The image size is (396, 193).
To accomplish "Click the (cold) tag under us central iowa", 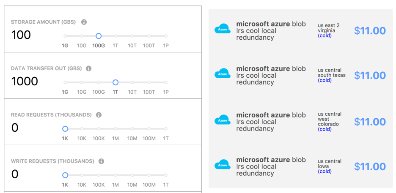I will 325,171.
